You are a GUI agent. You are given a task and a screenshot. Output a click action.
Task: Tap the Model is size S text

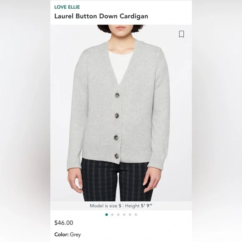click(106, 206)
